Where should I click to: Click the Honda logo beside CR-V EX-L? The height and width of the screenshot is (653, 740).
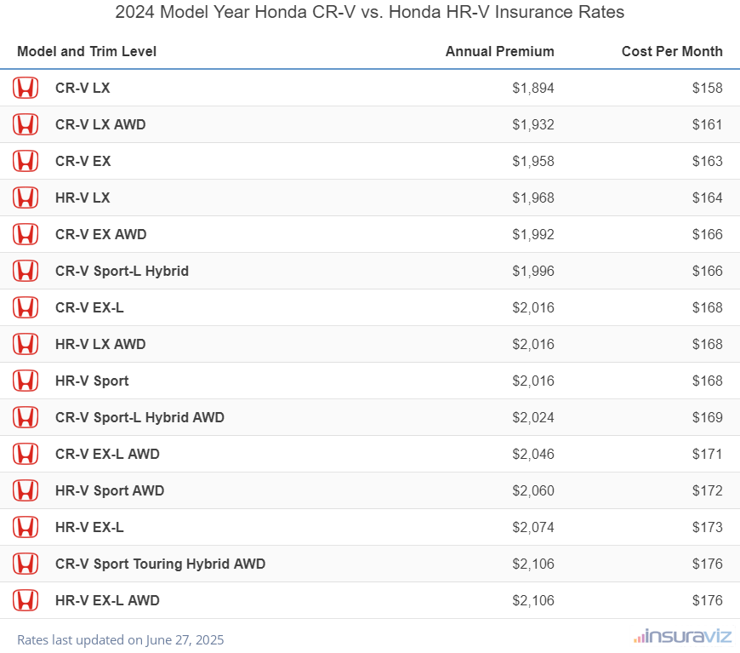click(x=26, y=307)
